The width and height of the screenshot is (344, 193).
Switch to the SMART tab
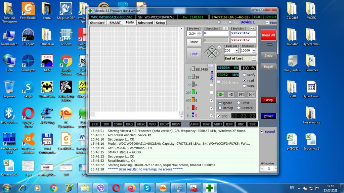tap(115, 22)
